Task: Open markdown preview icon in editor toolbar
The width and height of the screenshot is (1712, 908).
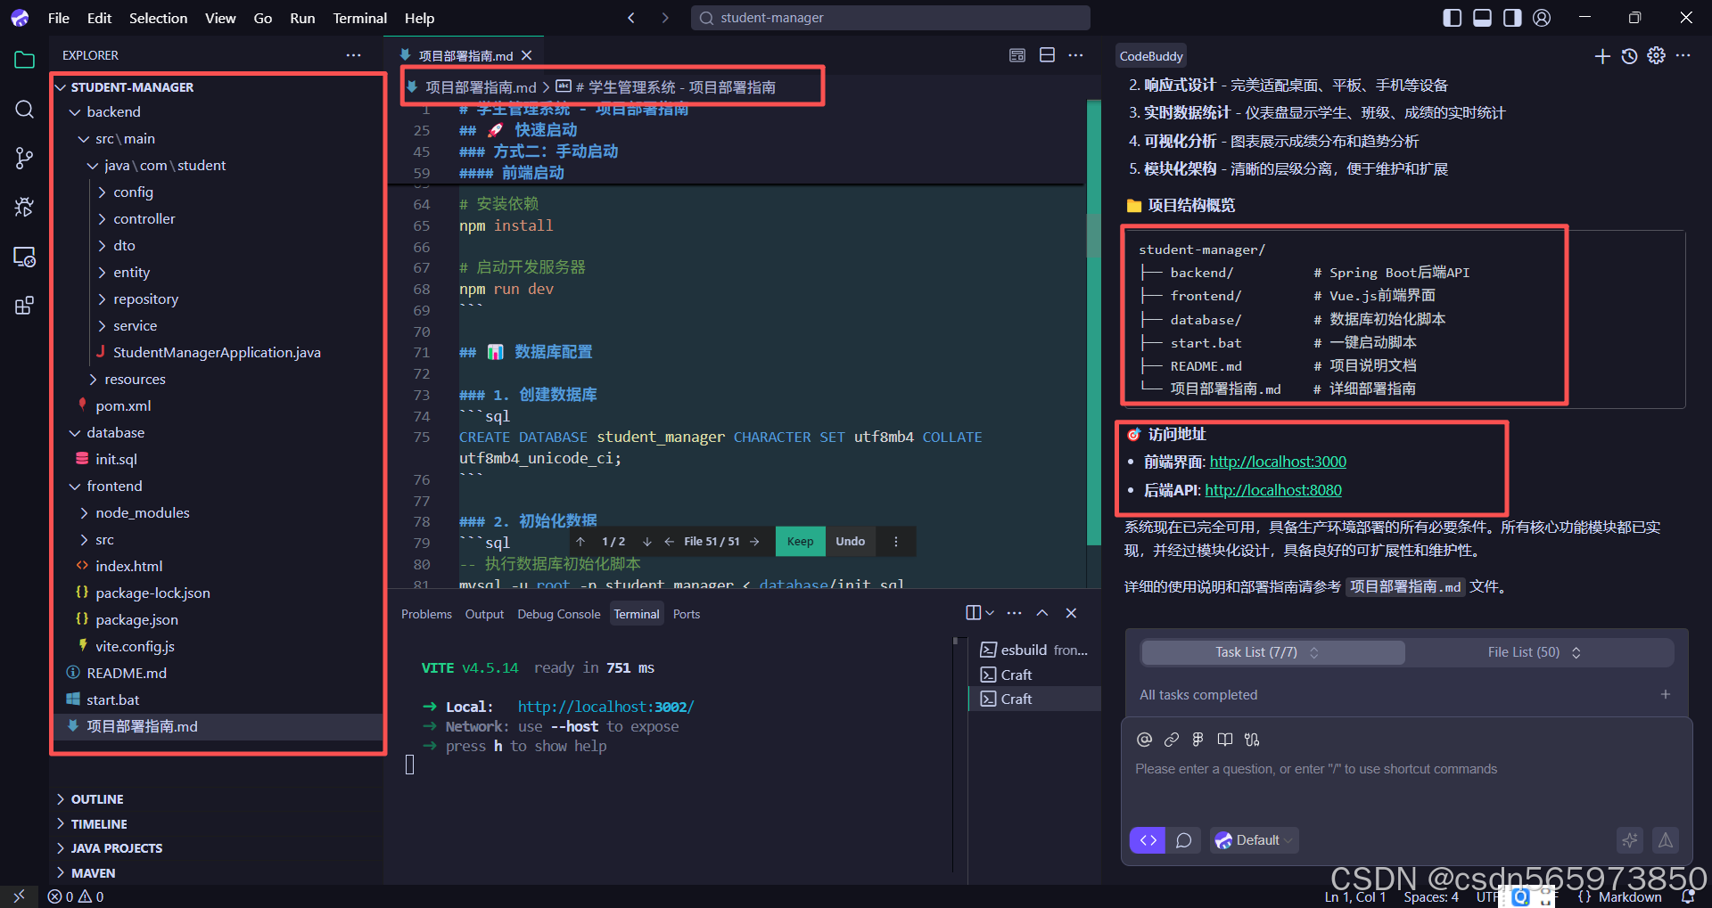Action: (1017, 55)
